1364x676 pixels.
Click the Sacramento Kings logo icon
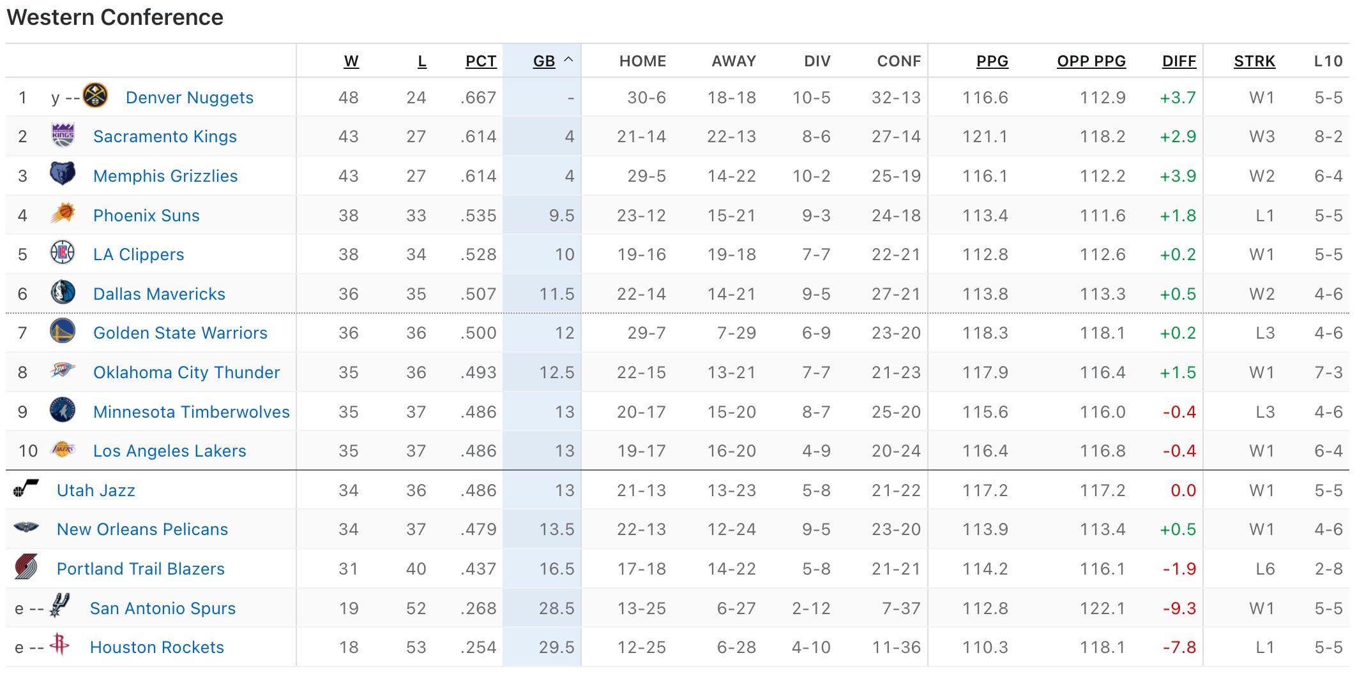click(63, 136)
